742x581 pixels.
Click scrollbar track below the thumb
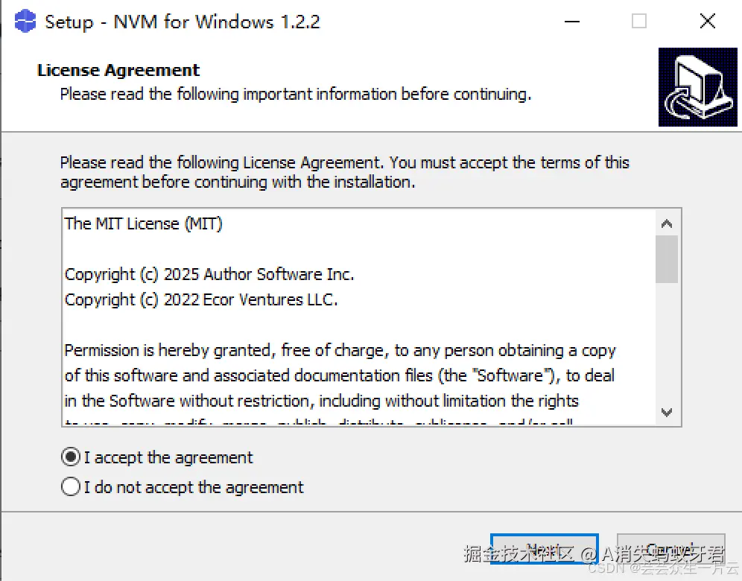pos(667,343)
